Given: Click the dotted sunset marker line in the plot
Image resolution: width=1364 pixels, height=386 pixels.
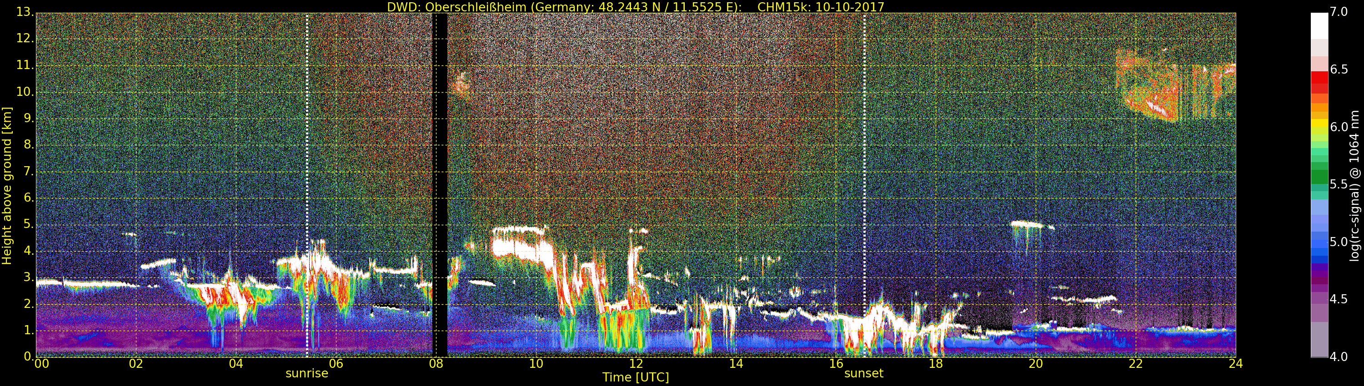Looking at the screenshot, I should point(864,185).
